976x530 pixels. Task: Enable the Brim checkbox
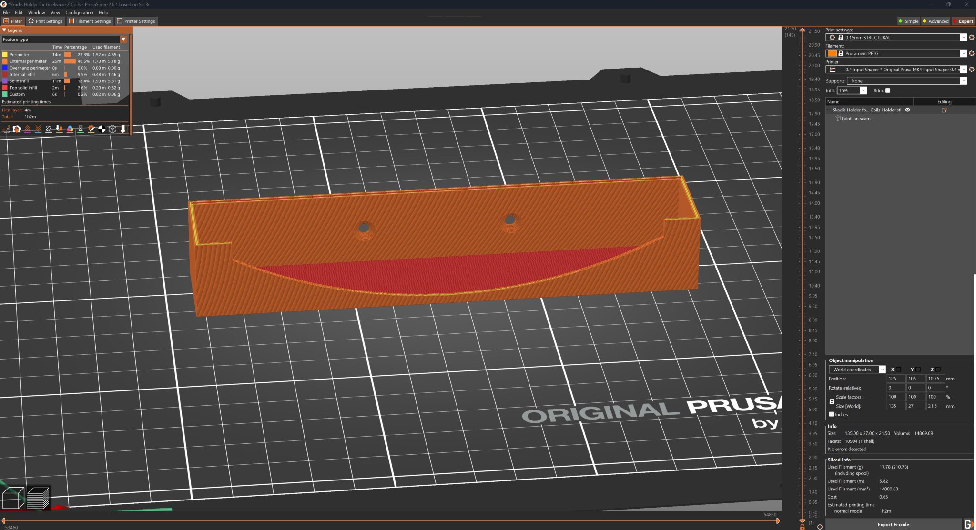click(x=888, y=90)
